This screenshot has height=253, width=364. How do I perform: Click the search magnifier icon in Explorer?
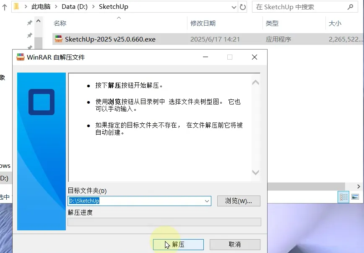(x=350, y=7)
